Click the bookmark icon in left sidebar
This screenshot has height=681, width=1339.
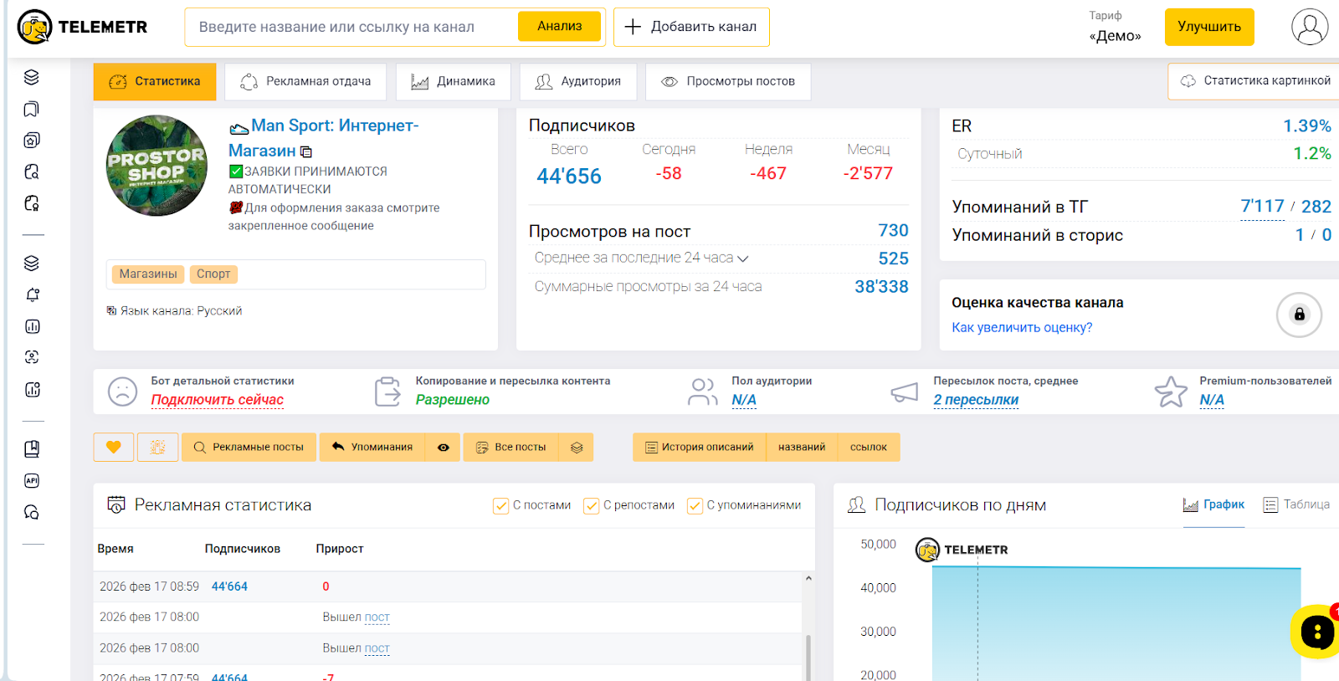click(x=32, y=109)
